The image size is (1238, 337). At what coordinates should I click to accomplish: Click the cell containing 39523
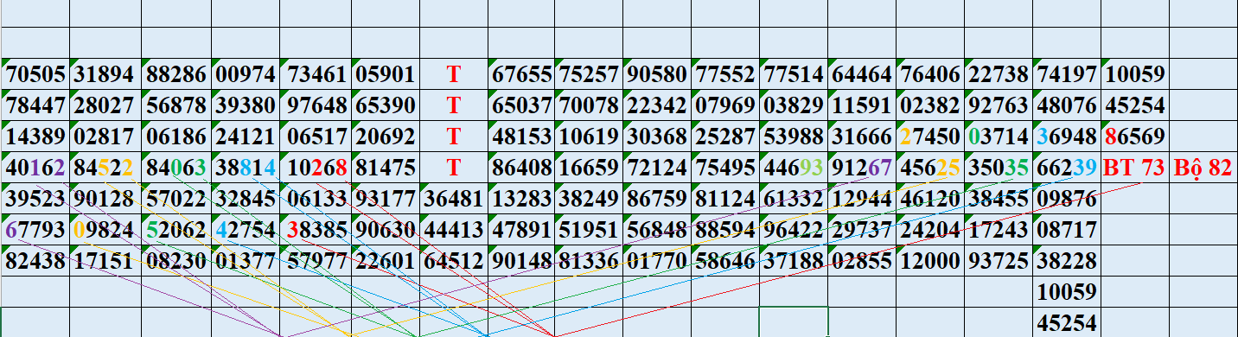point(35,199)
